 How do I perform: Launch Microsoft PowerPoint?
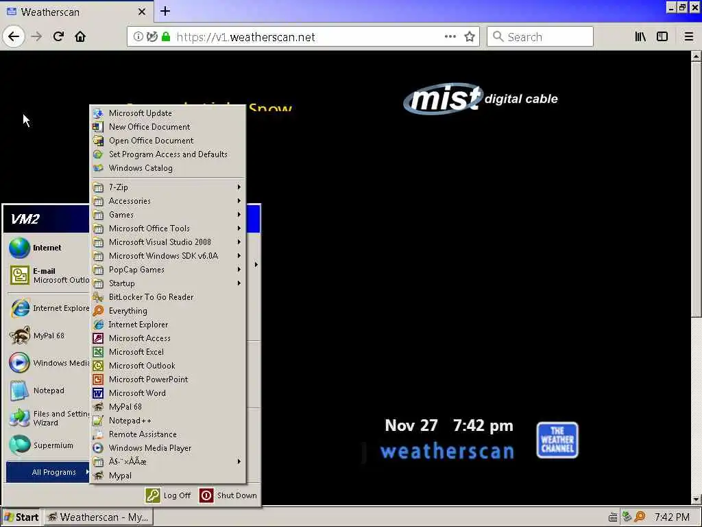point(167,379)
